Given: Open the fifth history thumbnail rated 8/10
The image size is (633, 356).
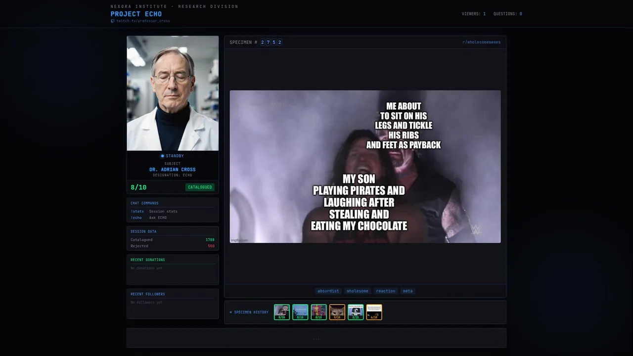Looking at the screenshot, I should tap(356, 312).
